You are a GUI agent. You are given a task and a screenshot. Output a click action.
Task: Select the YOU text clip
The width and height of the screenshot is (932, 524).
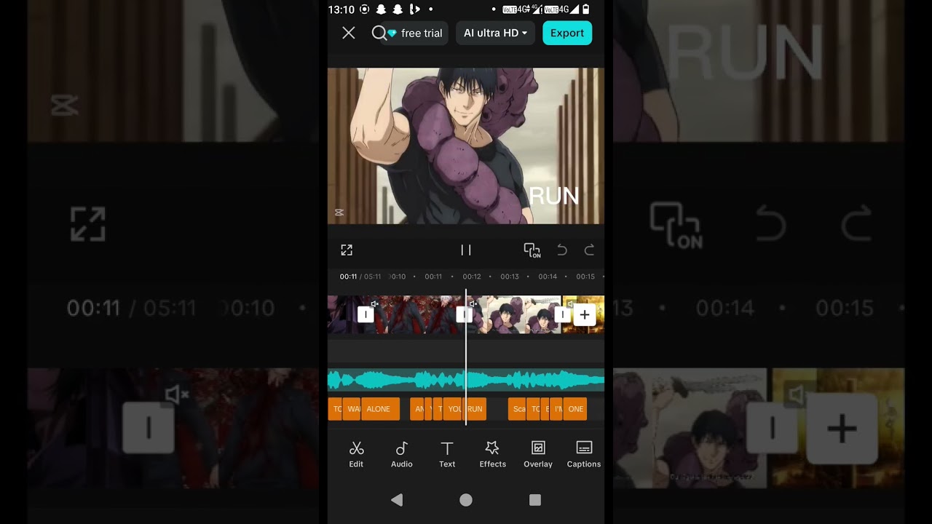click(x=454, y=409)
